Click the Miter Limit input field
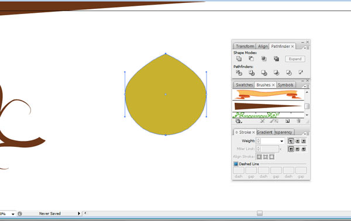Image resolution: width=351 pixels, height=221 pixels. [x=270, y=149]
